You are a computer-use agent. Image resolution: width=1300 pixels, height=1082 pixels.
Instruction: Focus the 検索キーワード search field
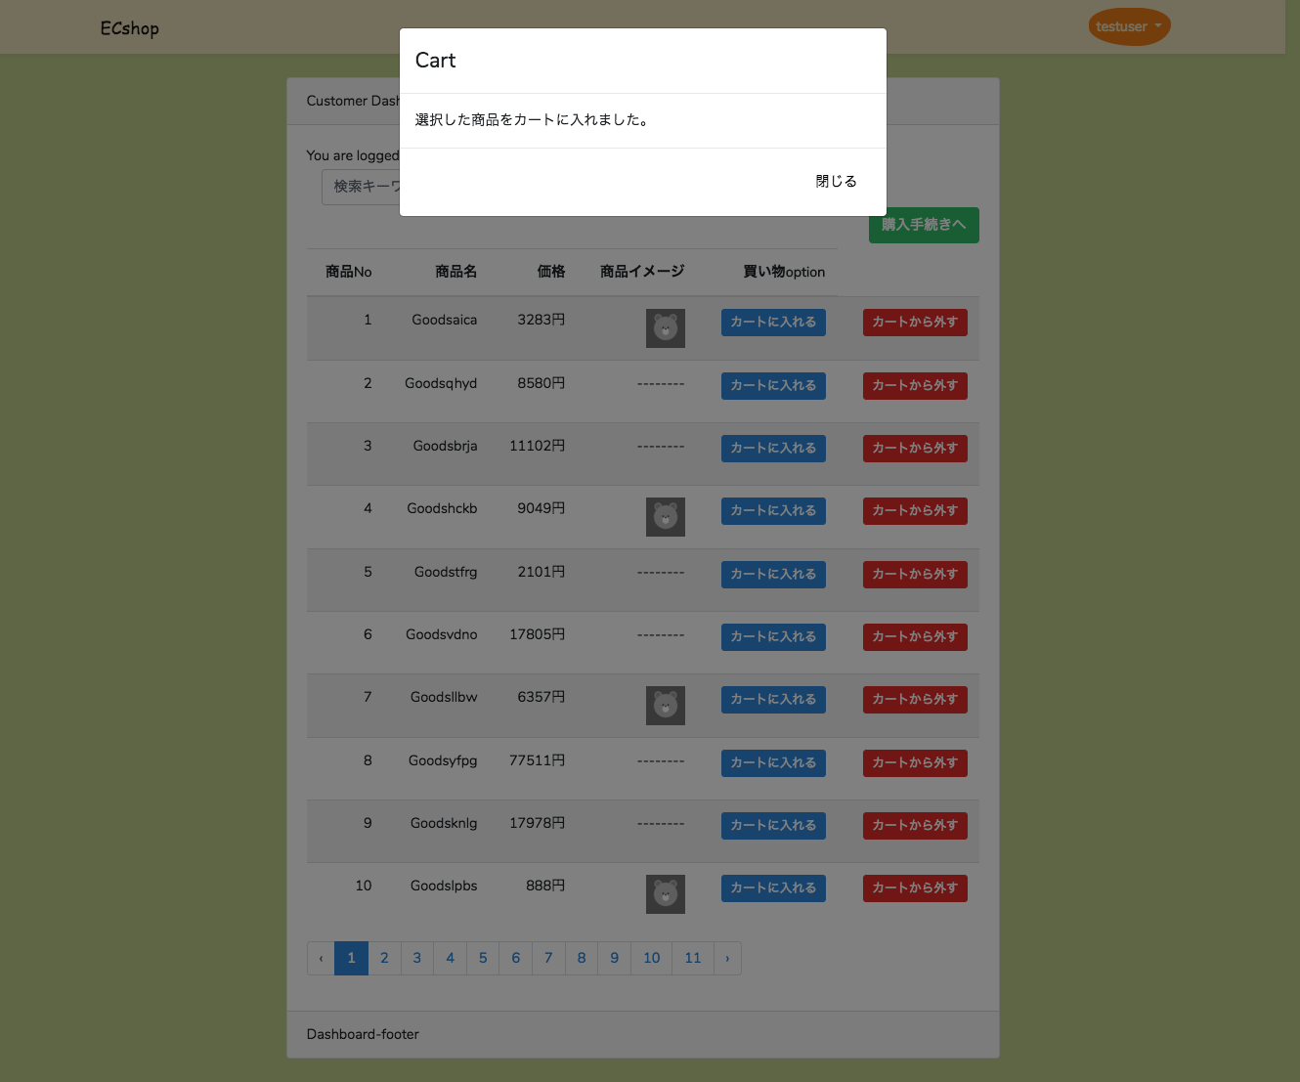point(361,187)
